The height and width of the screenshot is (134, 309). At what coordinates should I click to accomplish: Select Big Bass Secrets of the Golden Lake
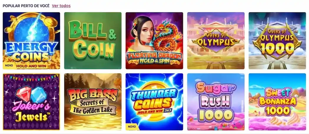(x=93, y=102)
